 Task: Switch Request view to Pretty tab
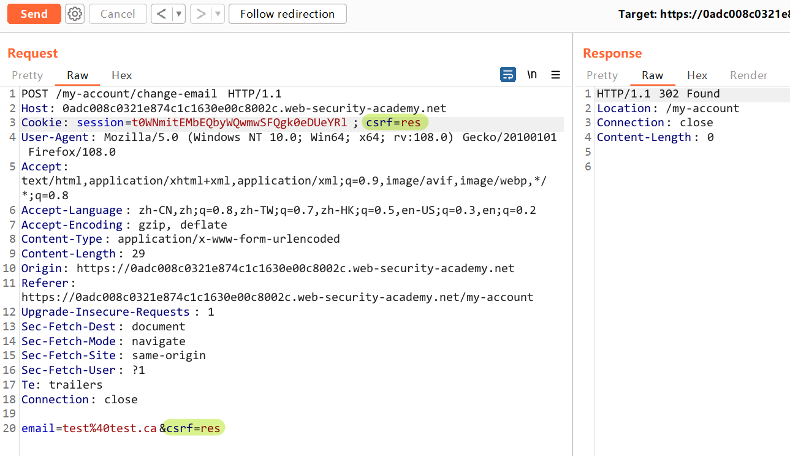[x=28, y=75]
